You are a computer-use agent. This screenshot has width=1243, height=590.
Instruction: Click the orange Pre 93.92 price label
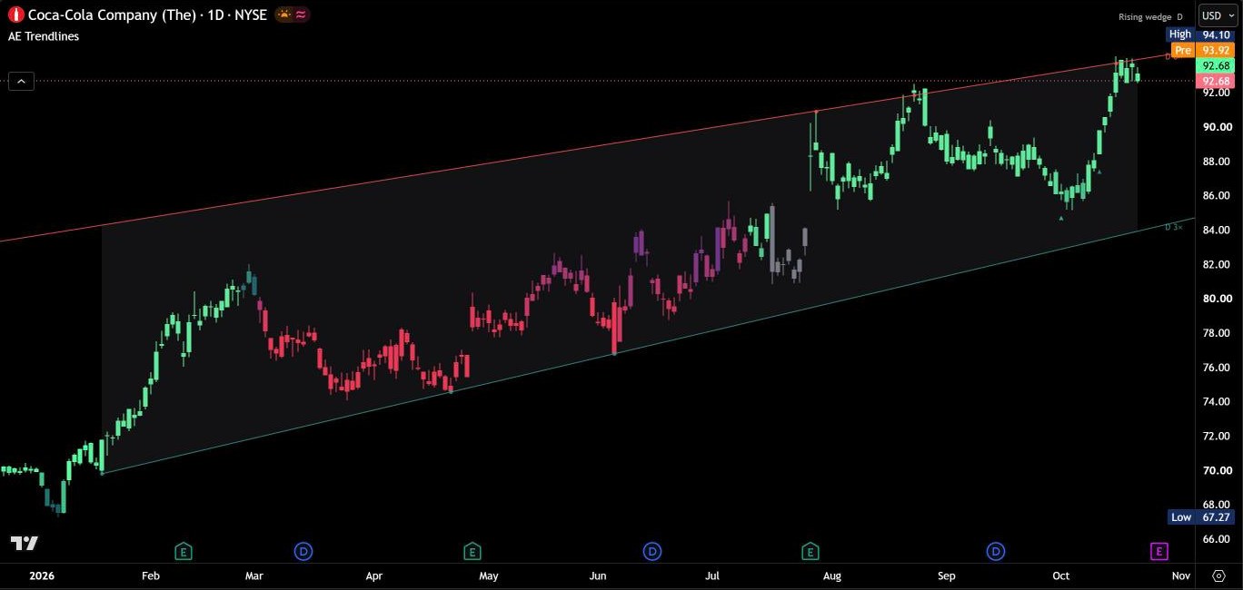pos(1202,50)
